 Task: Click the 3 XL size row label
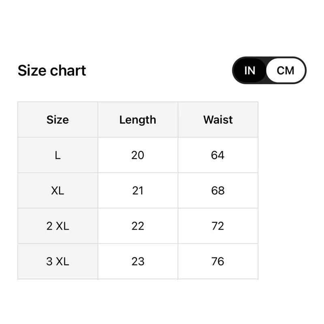click(58, 262)
